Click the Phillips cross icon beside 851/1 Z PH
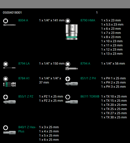This screenshot has height=143, width=130. pyautogui.click(x=68, y=79)
